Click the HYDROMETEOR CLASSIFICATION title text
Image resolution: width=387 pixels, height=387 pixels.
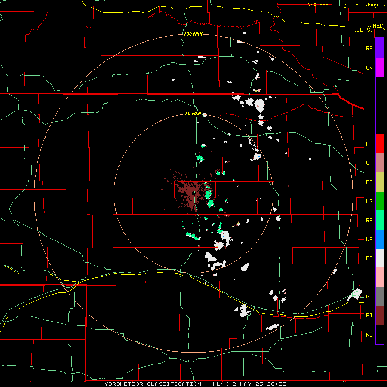tap(151, 384)
